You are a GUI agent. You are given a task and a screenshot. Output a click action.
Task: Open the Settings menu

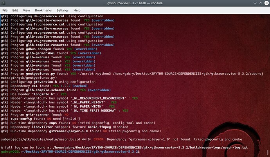63,10
